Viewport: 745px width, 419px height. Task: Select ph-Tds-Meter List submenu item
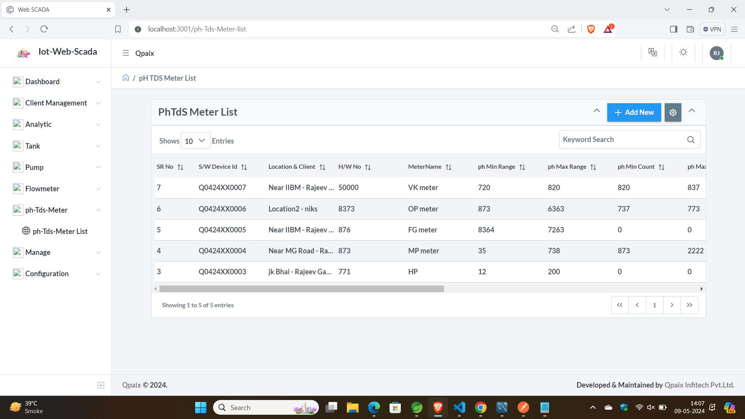(60, 231)
